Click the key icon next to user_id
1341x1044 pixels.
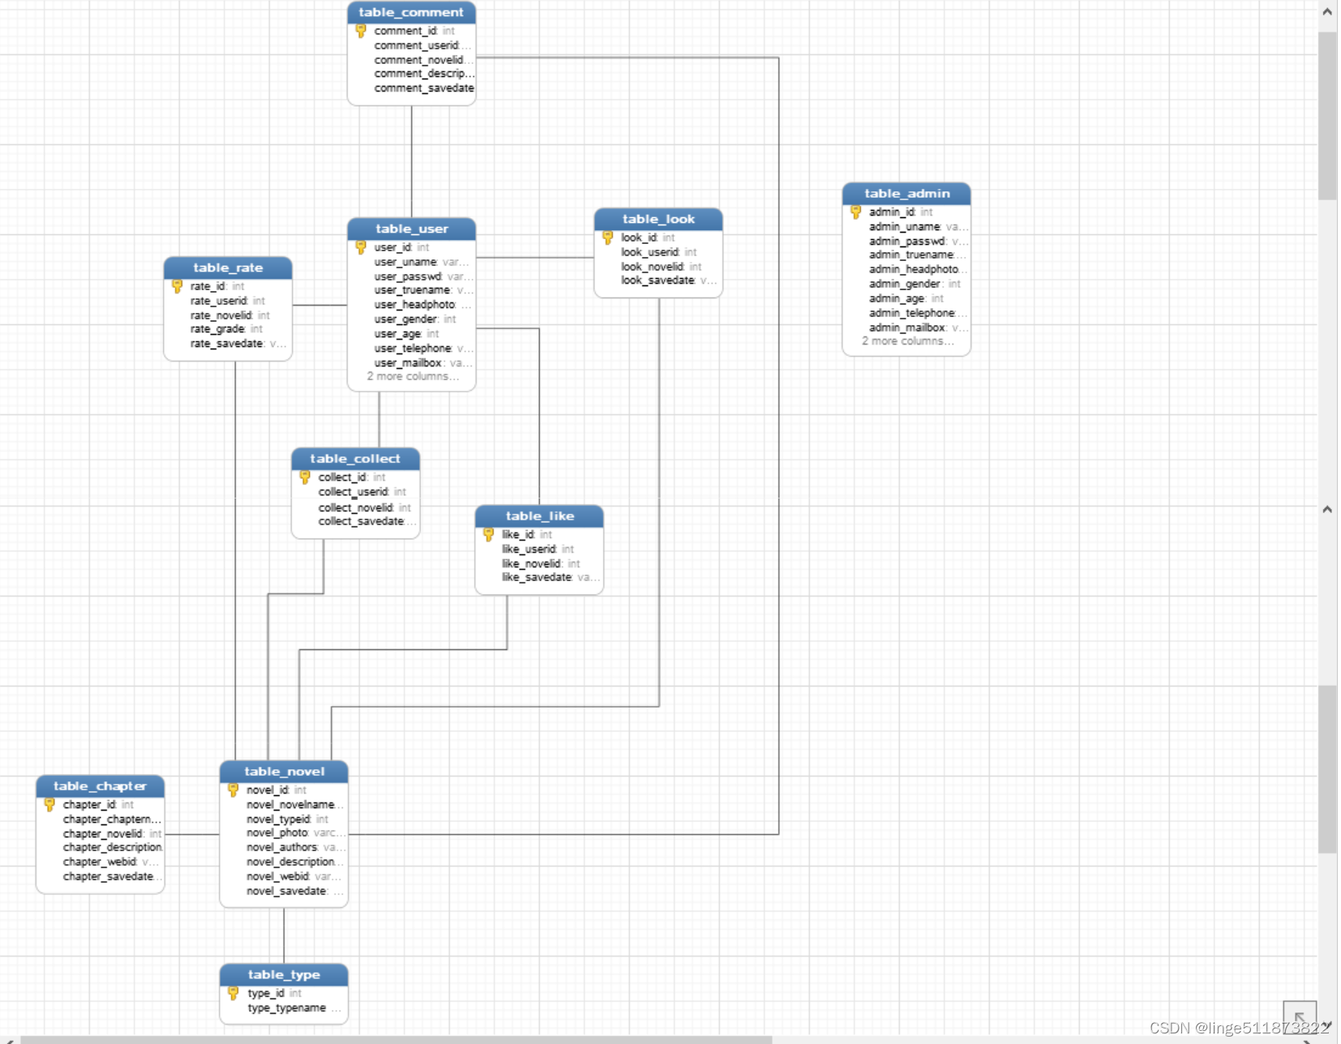click(x=361, y=247)
